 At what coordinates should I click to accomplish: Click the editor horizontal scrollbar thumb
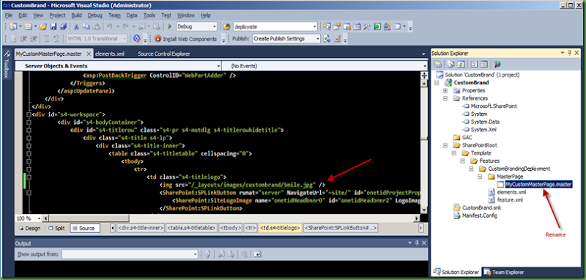click(89, 218)
